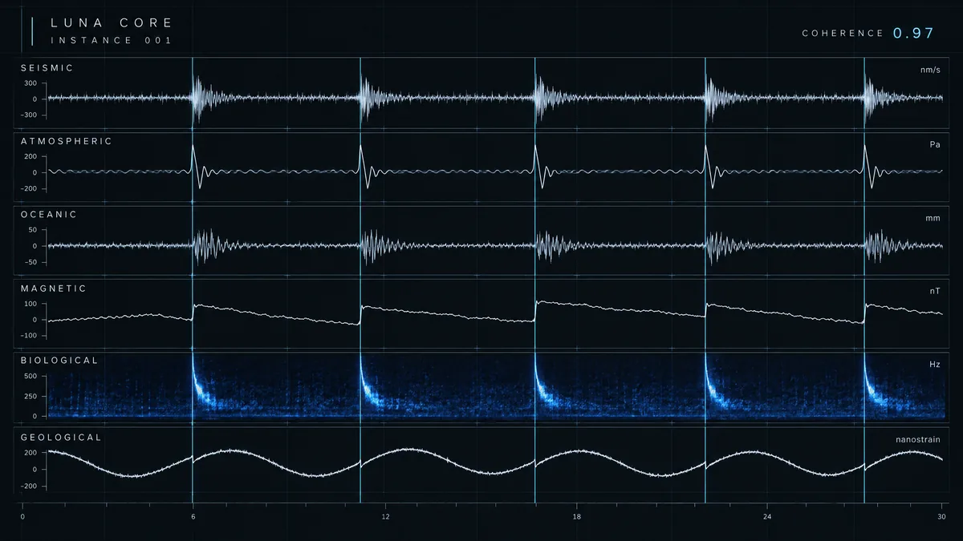This screenshot has height=541, width=963.
Task: Select the biological spectrogram chirp near time 22
Action: click(x=717, y=383)
